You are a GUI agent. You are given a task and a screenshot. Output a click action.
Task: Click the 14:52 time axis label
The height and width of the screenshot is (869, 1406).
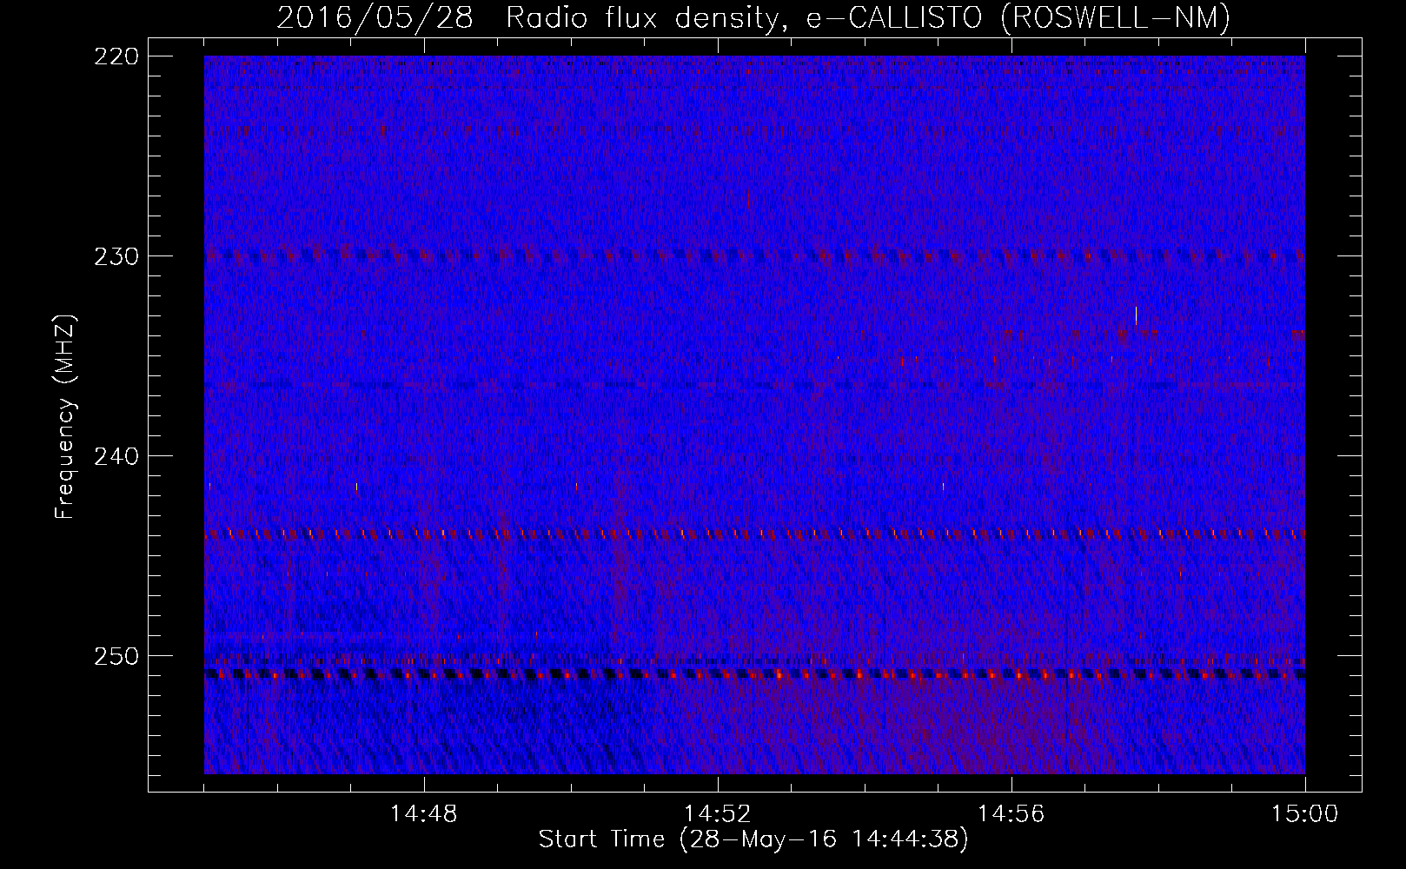point(718,814)
